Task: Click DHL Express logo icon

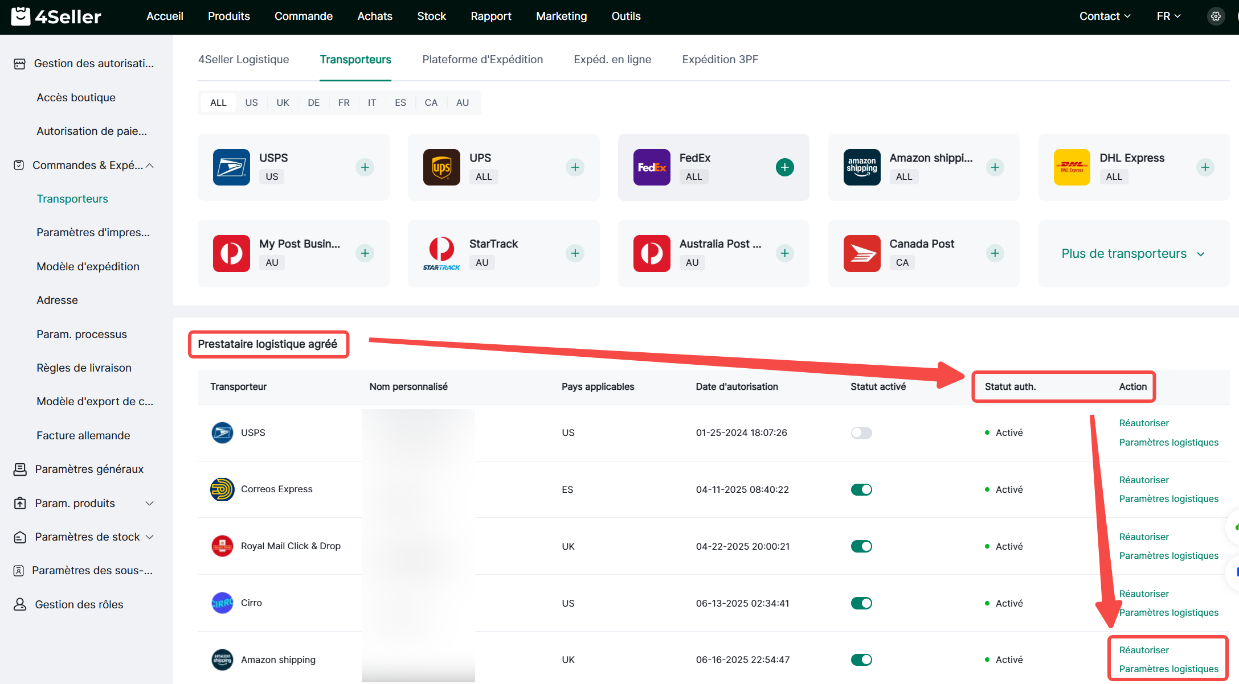Action: point(1072,167)
